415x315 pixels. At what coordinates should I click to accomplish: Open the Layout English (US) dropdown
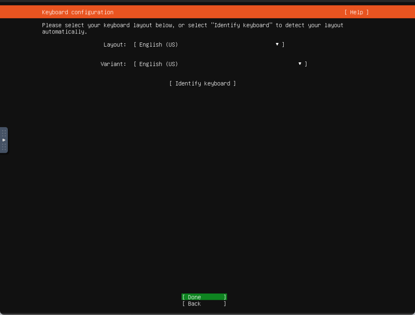(206, 45)
